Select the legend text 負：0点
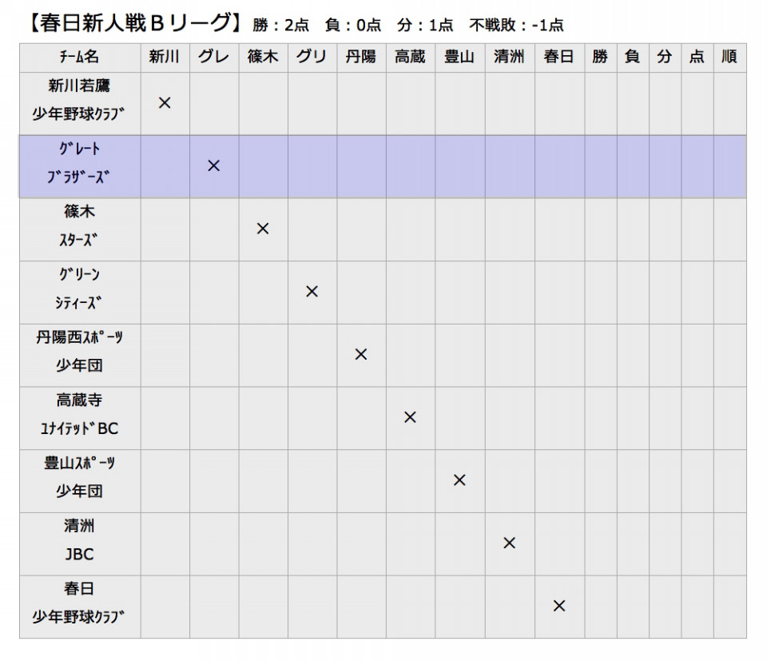The width and height of the screenshot is (767, 661). coord(352,25)
